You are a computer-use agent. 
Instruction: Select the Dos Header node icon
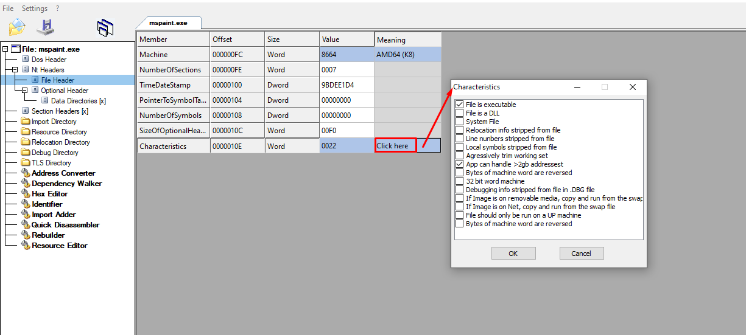coord(26,60)
